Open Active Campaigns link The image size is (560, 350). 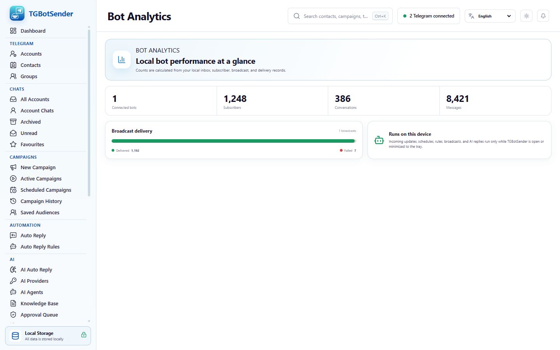pos(46,178)
